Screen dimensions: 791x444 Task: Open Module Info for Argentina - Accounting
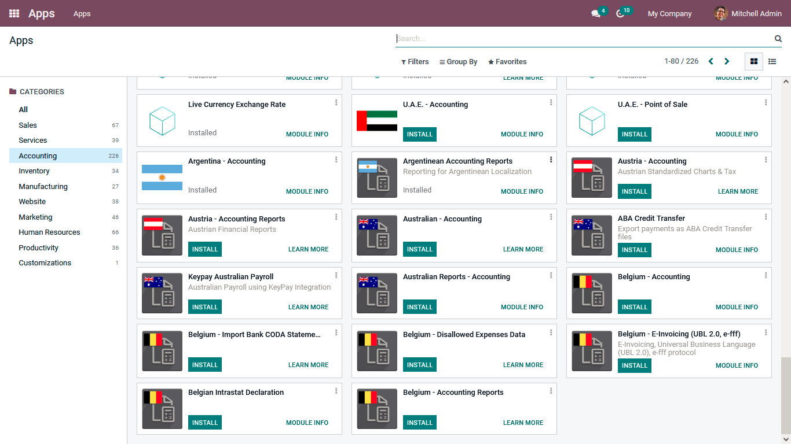point(307,191)
